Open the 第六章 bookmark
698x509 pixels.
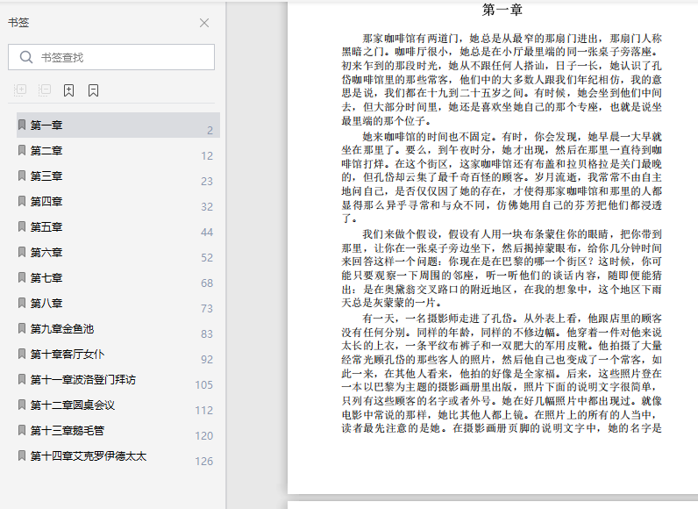[118, 252]
